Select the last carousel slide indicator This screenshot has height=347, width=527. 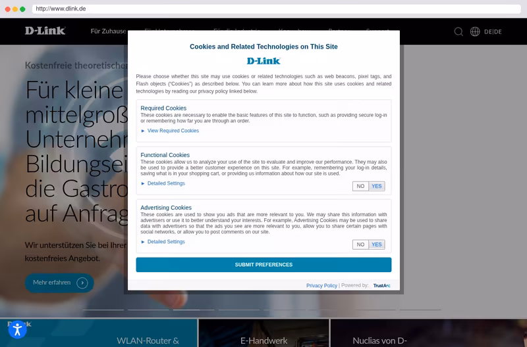(420, 310)
